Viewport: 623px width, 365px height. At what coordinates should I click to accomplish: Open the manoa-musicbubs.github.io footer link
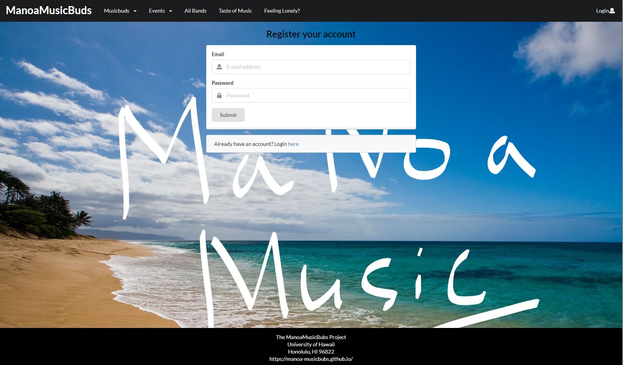pyautogui.click(x=311, y=359)
